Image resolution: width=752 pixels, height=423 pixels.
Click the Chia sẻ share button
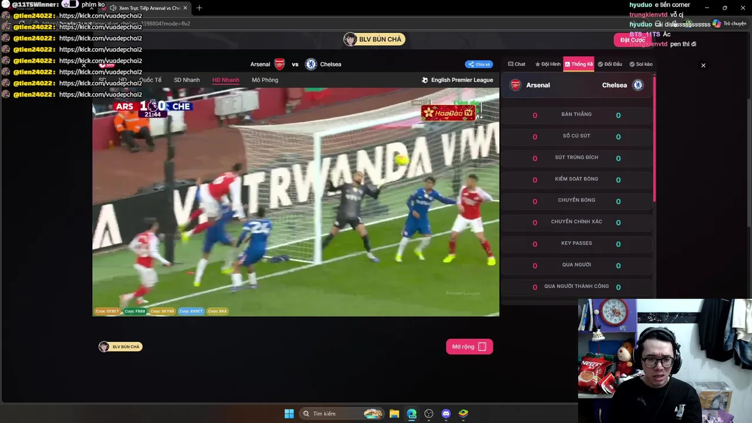(479, 64)
